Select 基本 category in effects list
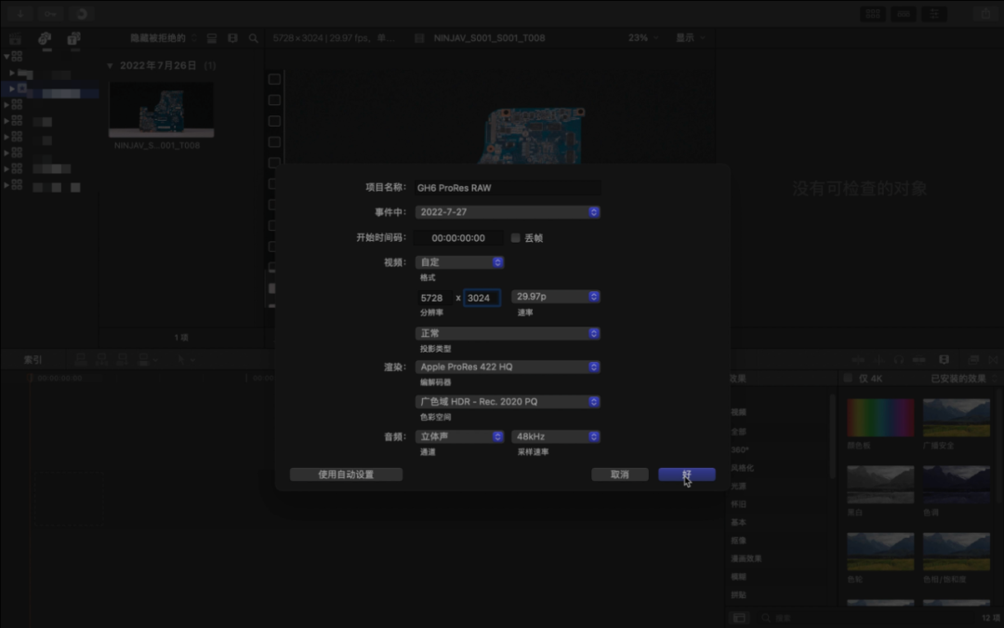The height and width of the screenshot is (628, 1004). 738,522
